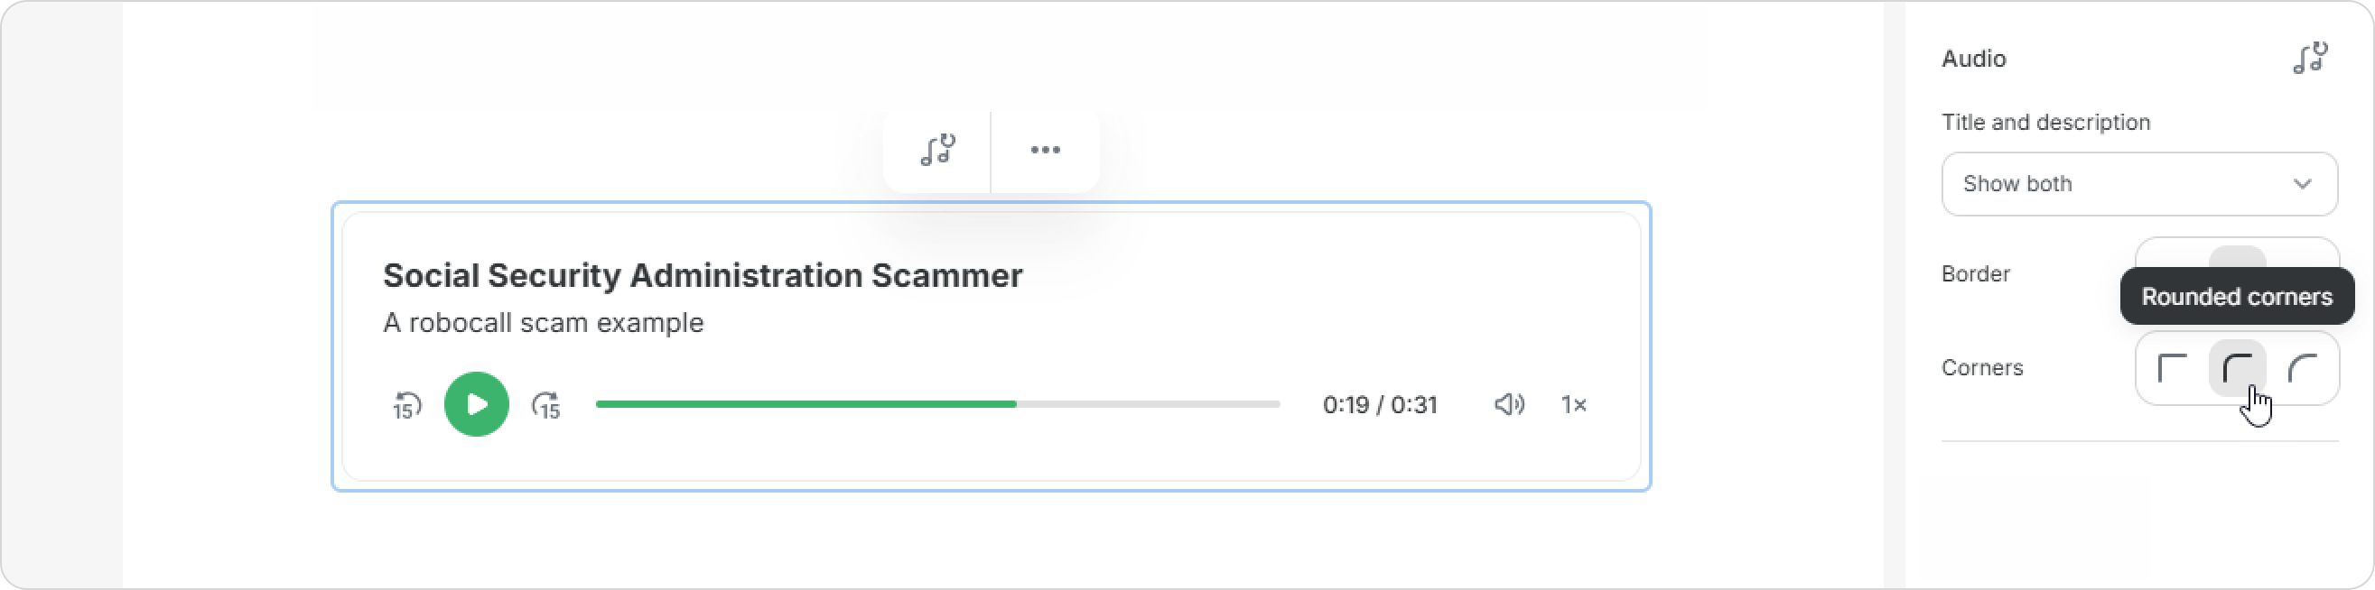2375x590 pixels.
Task: Click the A robocall scam example description
Action: click(543, 323)
